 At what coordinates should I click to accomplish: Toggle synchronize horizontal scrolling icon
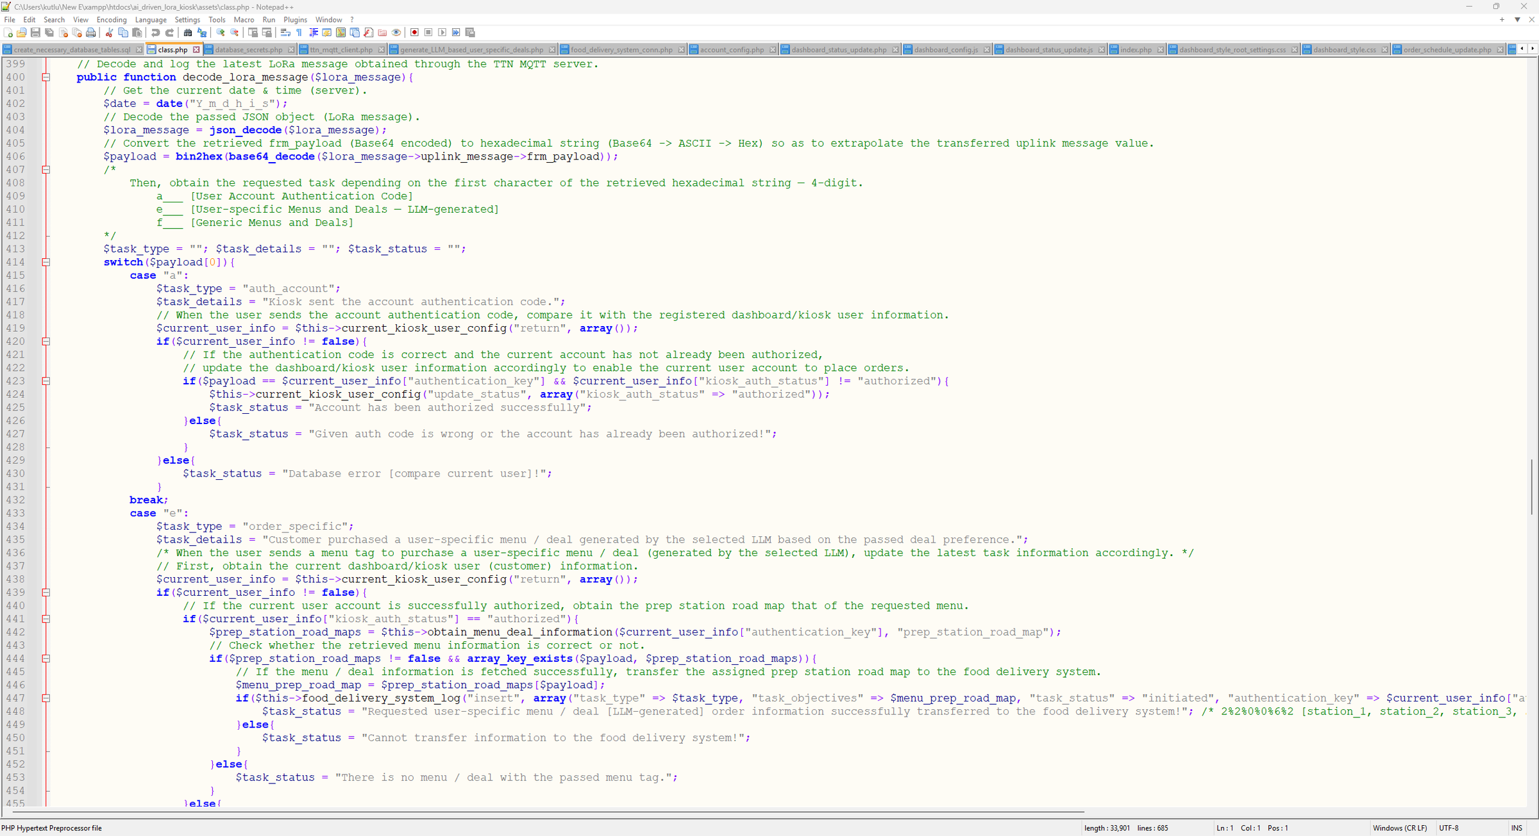point(267,33)
